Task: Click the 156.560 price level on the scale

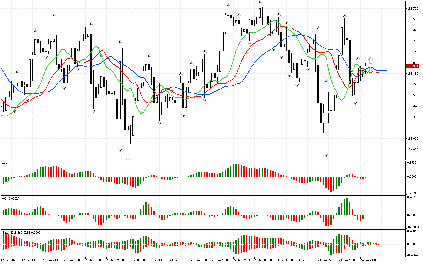Action: click(413, 19)
